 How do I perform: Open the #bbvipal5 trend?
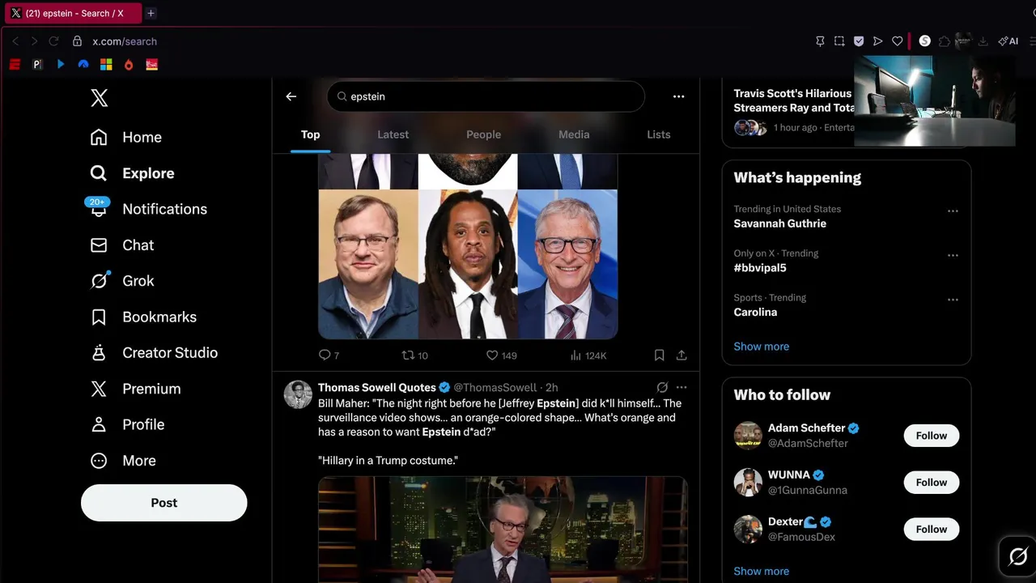coord(759,267)
